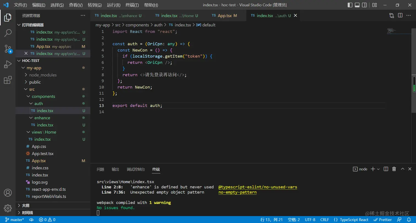Open the 编辑(E) menu

[39, 5]
